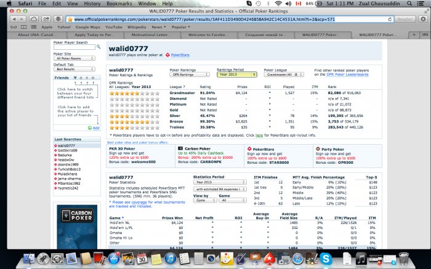Open iCloud Tabs cloud button
This screenshot has height=269, width=431.
coord(34,19)
